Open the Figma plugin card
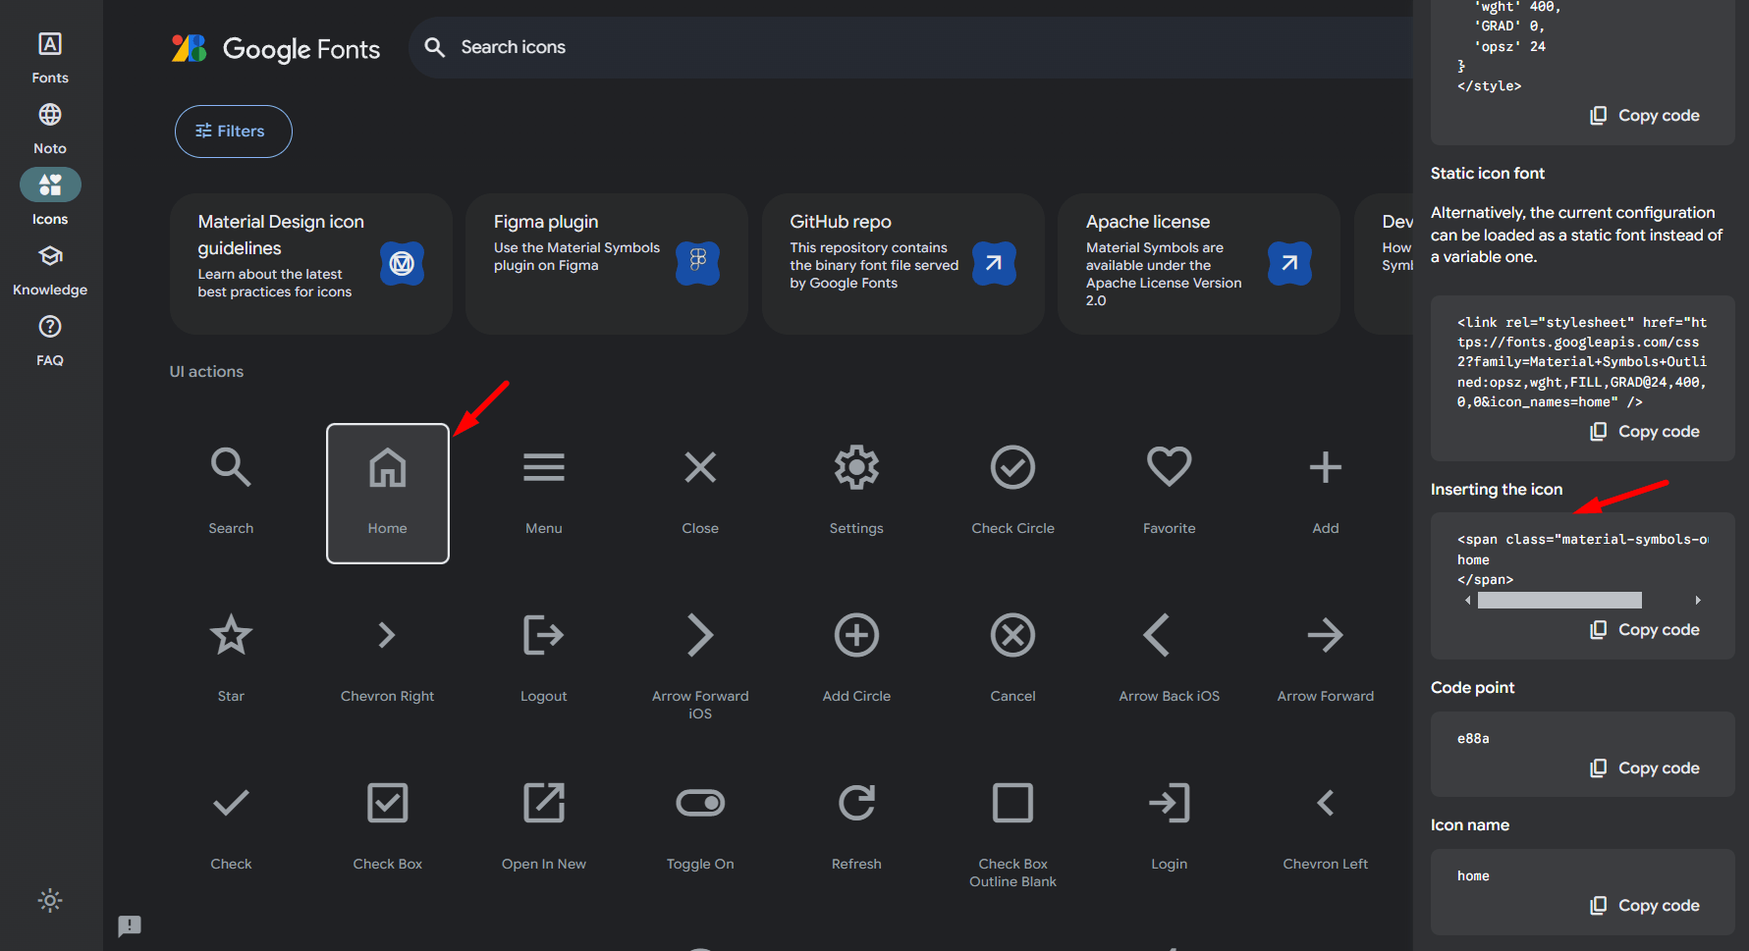 coord(607,263)
